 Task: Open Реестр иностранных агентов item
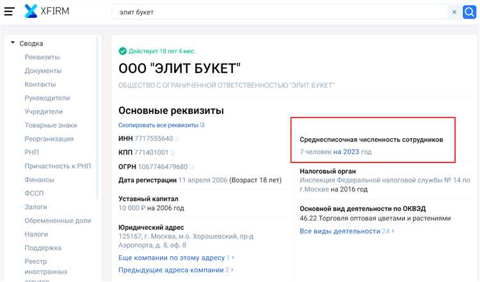(x=46, y=270)
